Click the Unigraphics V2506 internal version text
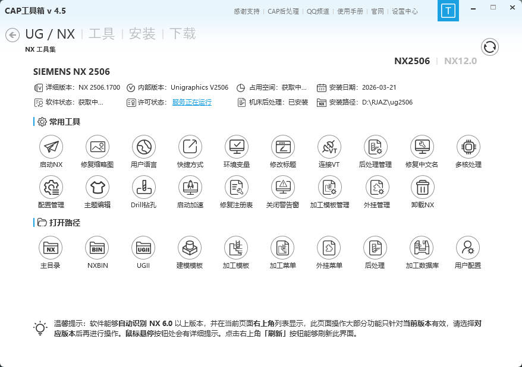 pos(199,87)
